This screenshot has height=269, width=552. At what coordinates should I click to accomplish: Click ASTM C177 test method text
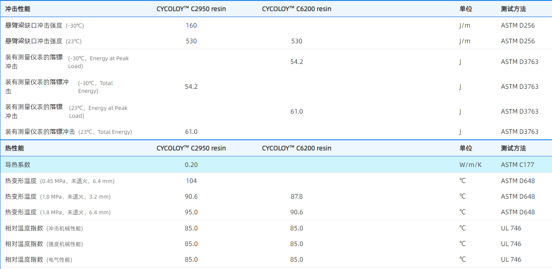tap(517, 165)
